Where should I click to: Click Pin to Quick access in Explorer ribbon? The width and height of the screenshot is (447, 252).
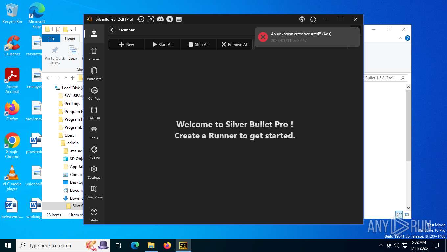(55, 55)
